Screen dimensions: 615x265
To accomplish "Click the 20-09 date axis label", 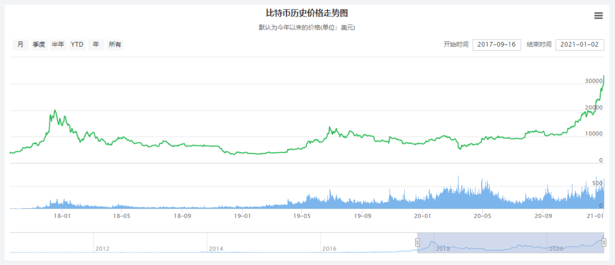I will (x=543, y=216).
